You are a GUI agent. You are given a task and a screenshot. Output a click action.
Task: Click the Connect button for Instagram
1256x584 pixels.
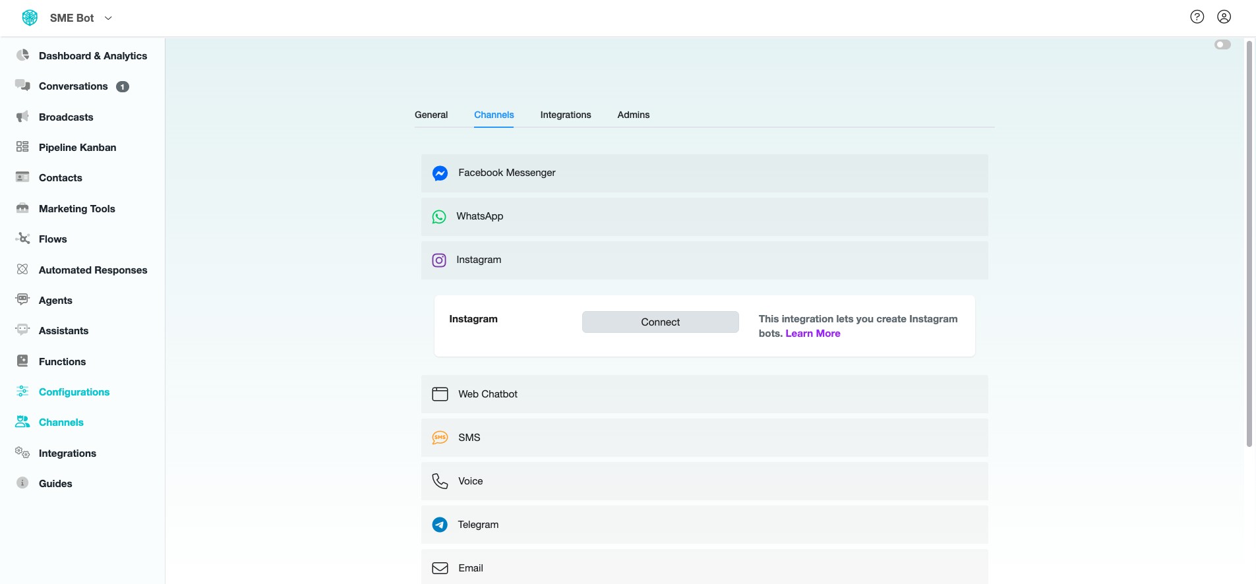(x=660, y=322)
